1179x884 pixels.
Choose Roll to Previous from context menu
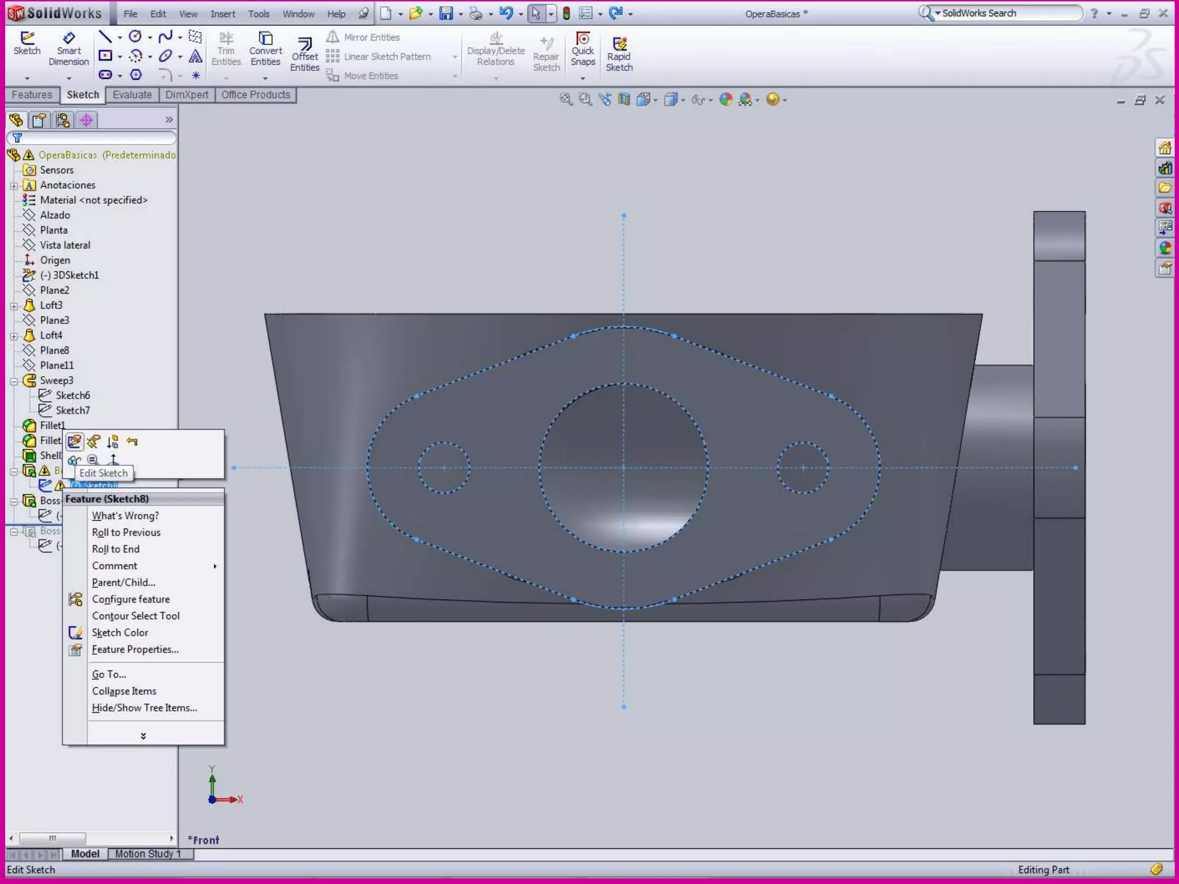point(126,532)
